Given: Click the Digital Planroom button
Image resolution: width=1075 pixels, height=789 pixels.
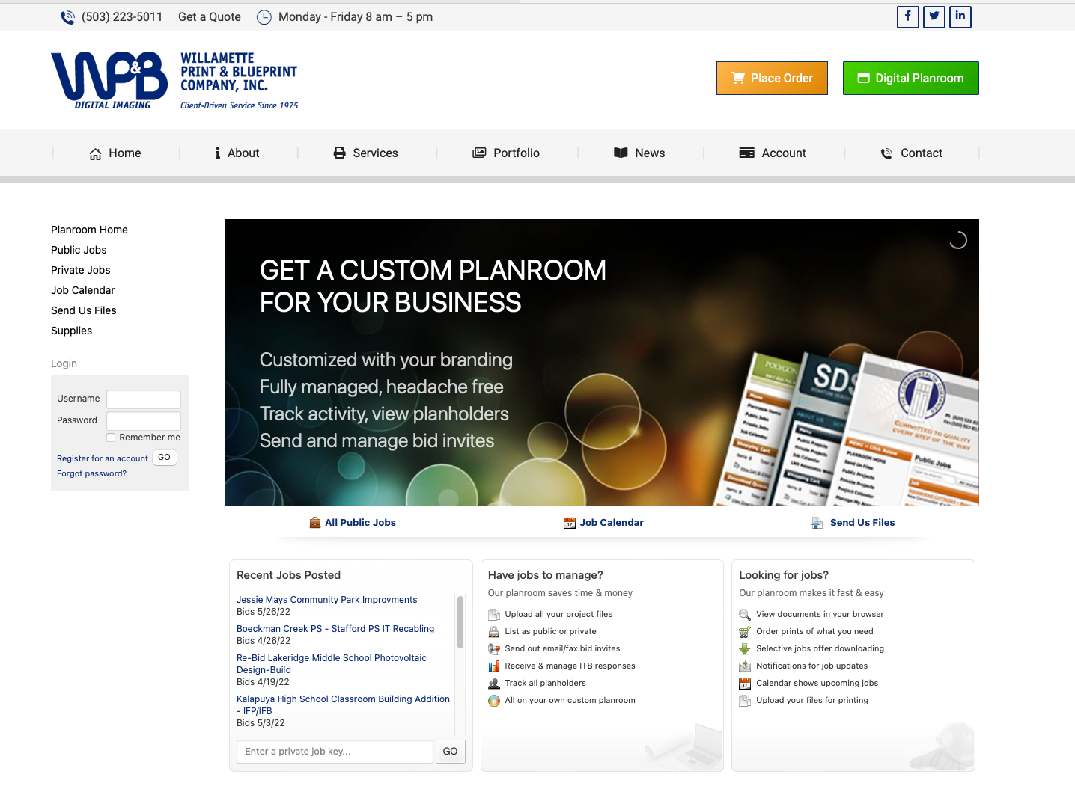Looking at the screenshot, I should [910, 79].
